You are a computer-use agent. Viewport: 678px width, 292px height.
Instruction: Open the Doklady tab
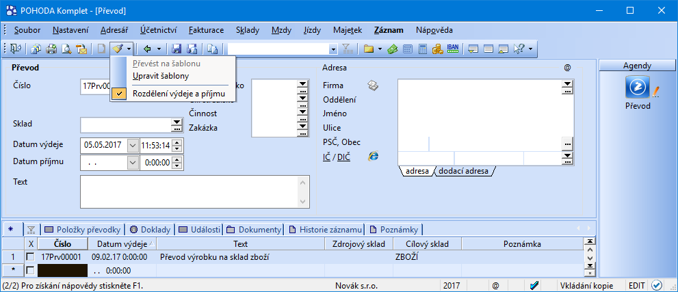tap(151, 229)
